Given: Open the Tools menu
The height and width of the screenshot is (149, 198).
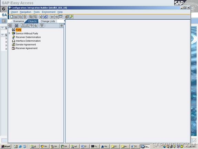Looking at the screenshot, I should 37,12.
